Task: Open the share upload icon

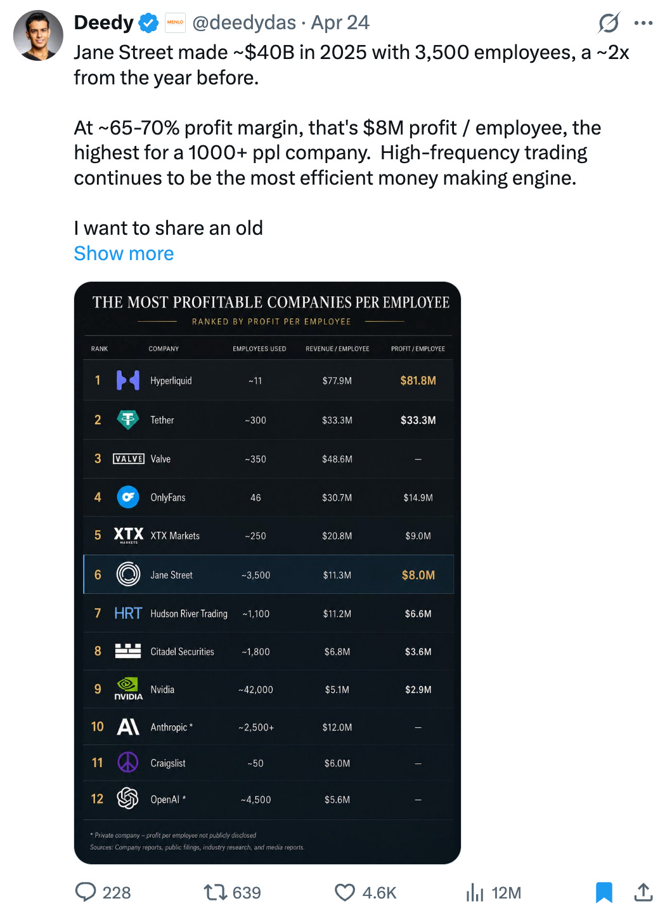Action: (643, 892)
